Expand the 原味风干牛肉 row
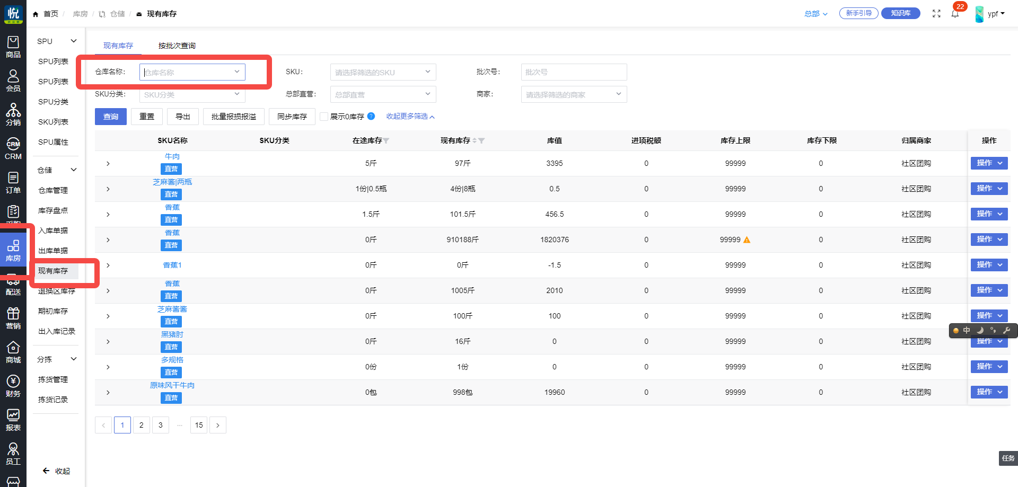Viewport: 1018px width, 487px height. coord(108,393)
